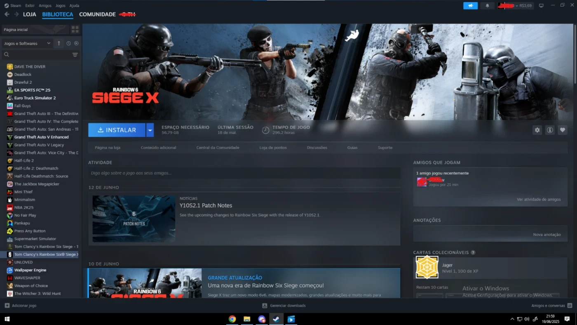Open the notifications bell
The image size is (577, 325).
488,6
